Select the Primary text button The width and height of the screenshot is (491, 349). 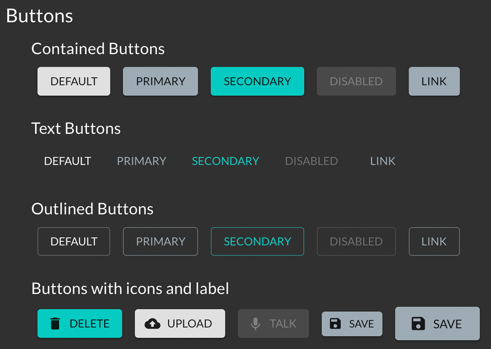(142, 161)
